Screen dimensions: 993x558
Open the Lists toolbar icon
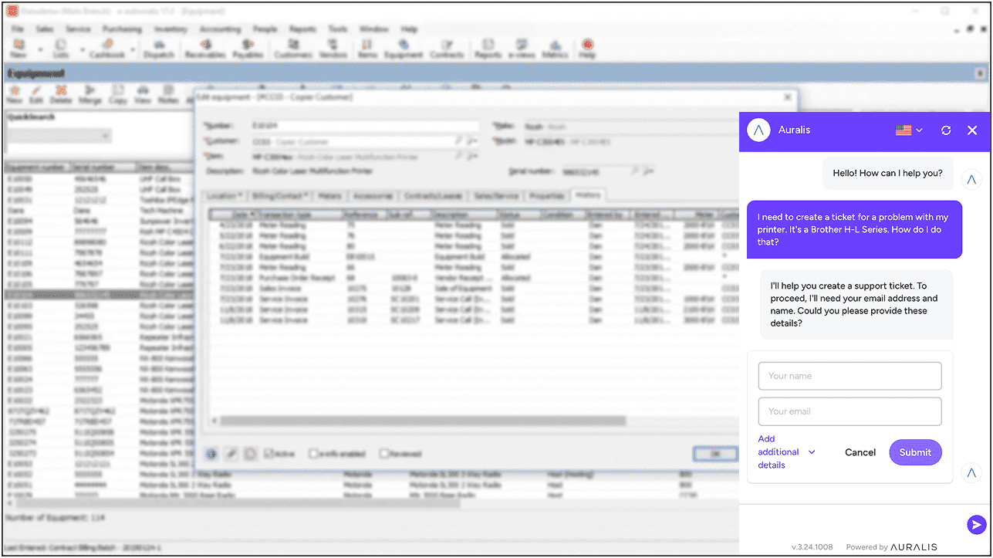point(60,49)
